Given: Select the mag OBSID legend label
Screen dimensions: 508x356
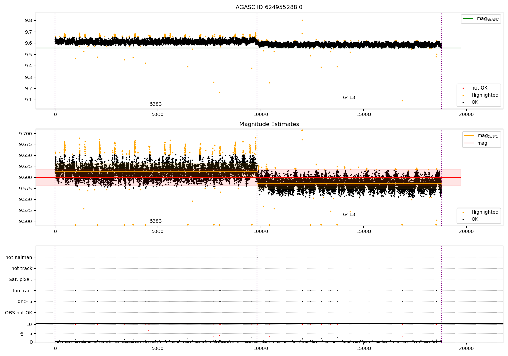Looking at the screenshot, I should point(488,136).
